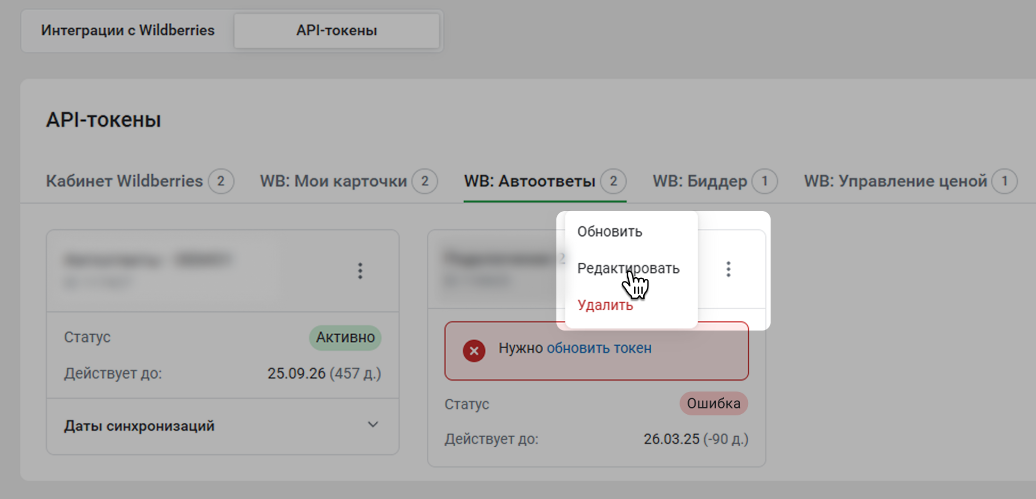Click the Активно status badge
Viewport: 1036px width, 499px height.
pos(345,337)
